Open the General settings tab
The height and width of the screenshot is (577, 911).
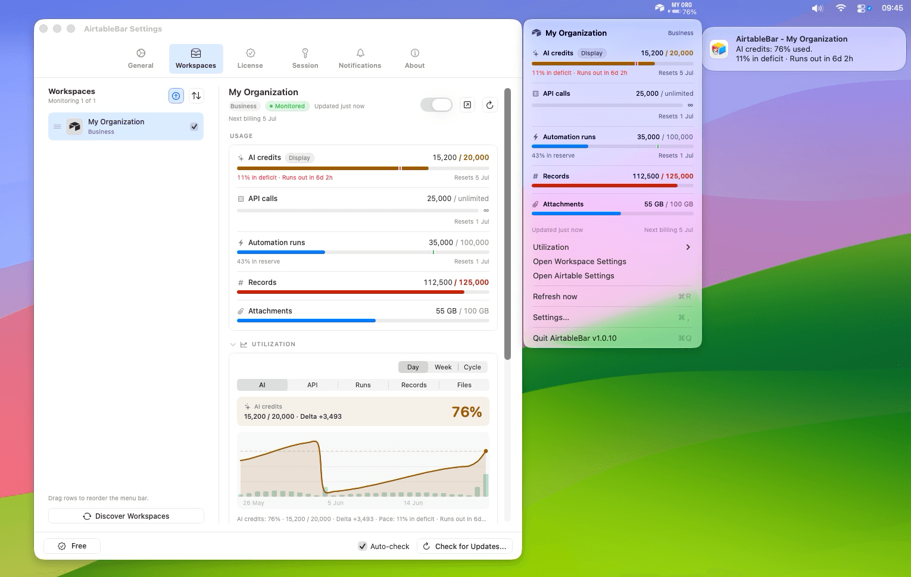(141, 59)
